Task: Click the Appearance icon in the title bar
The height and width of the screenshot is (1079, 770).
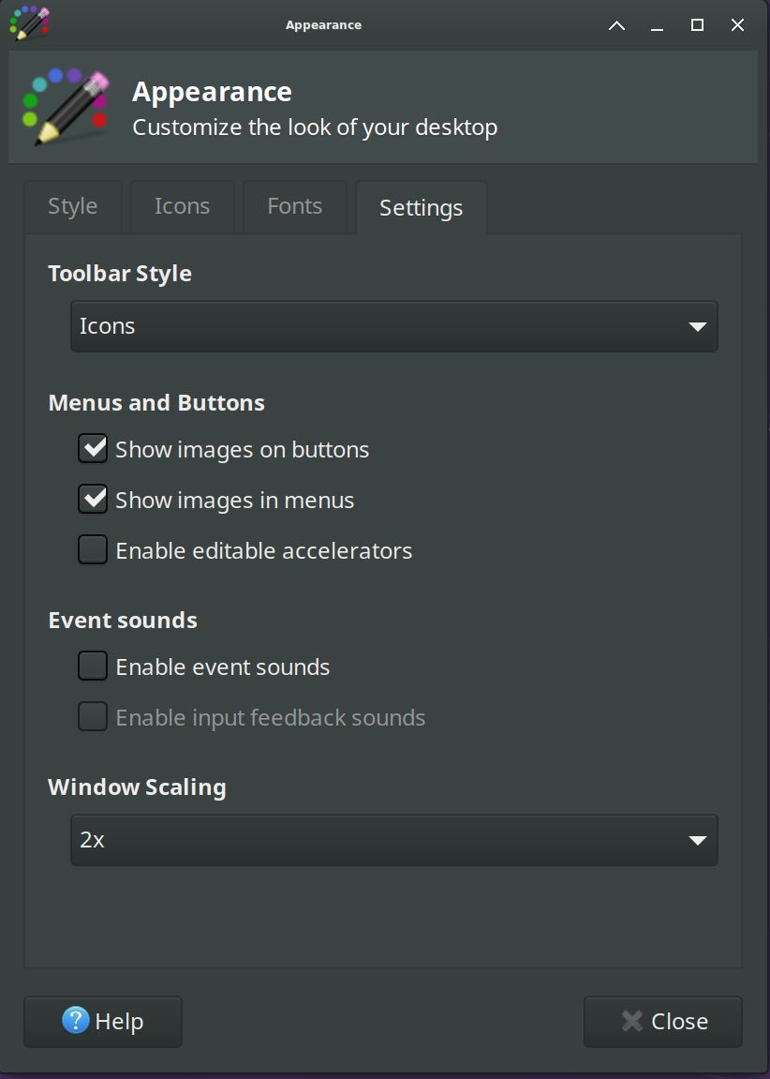Action: click(x=28, y=22)
